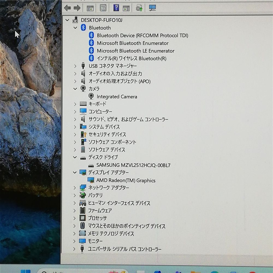
Task: Collapse the Bluetooth category
Action: (x=75, y=28)
